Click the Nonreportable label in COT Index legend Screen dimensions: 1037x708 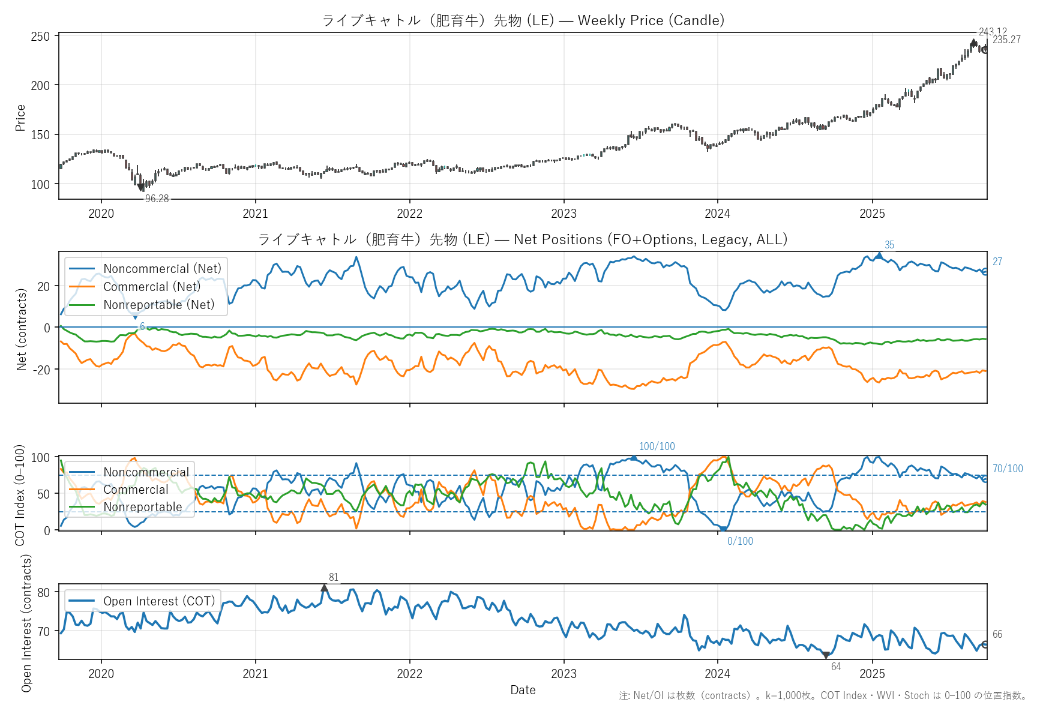(142, 507)
